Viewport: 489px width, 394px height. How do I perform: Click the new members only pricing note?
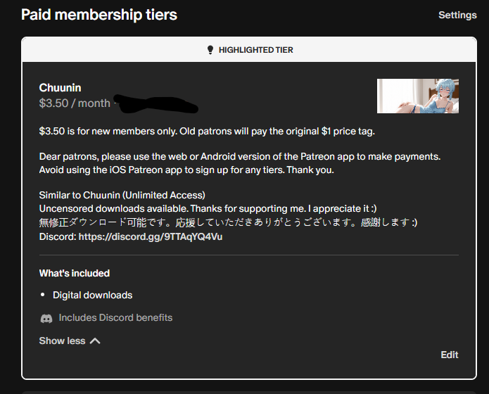[x=207, y=132]
